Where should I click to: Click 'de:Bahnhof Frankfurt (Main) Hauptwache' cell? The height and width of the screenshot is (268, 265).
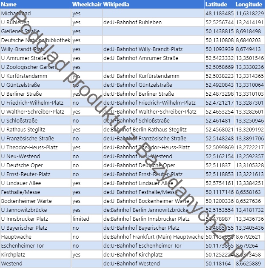point(153,237)
